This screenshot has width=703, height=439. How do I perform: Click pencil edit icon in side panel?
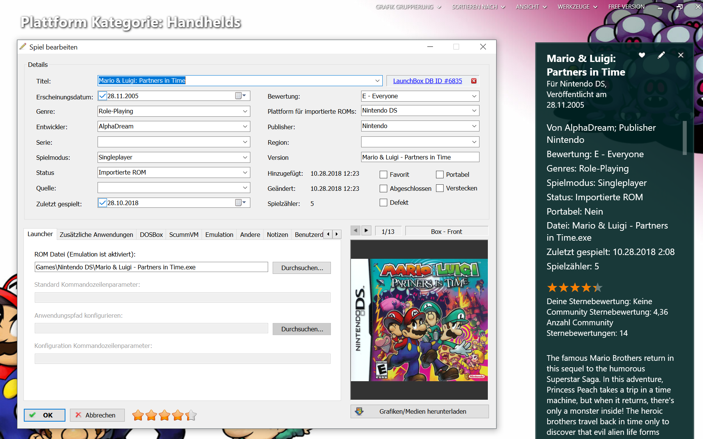(x=661, y=55)
